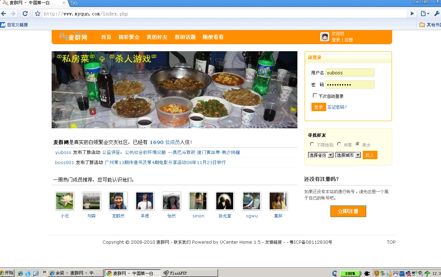Click the TOP link in the footer

tap(391, 242)
